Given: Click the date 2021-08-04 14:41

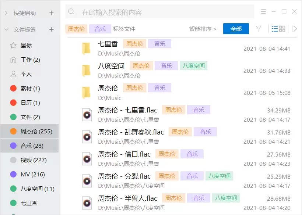Looking at the screenshot, I should click(267, 49).
